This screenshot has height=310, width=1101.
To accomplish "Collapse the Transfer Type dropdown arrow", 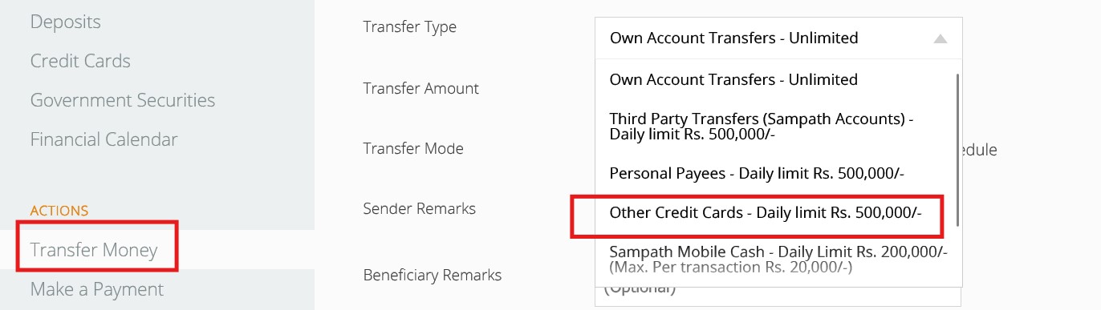I will coord(941,38).
